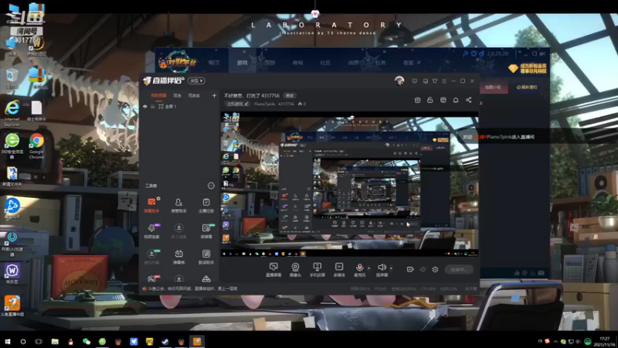Expand microphone options arrow
The width and height of the screenshot is (618, 348).
[x=369, y=268]
